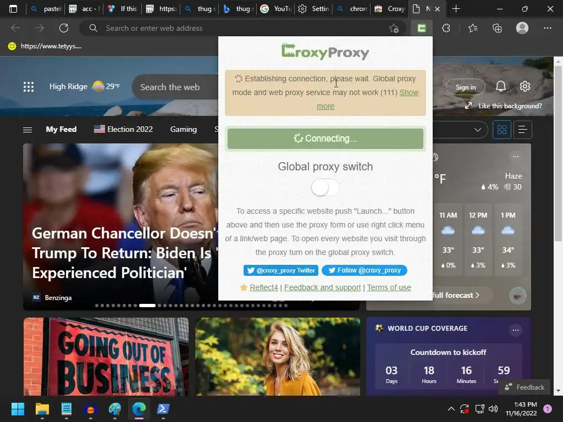Open the browser profile avatar
The image size is (563, 422).
coord(522,28)
